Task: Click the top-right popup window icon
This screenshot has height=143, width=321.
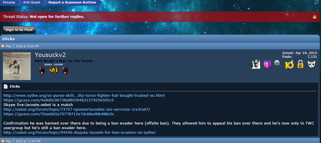Action: tap(316, 2)
